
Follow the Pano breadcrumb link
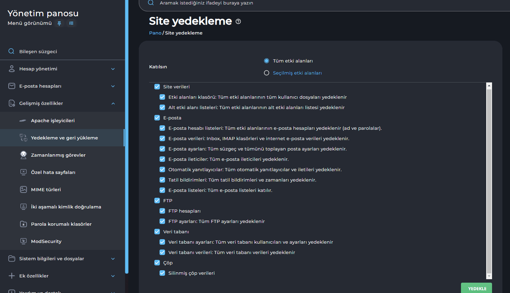(x=155, y=33)
